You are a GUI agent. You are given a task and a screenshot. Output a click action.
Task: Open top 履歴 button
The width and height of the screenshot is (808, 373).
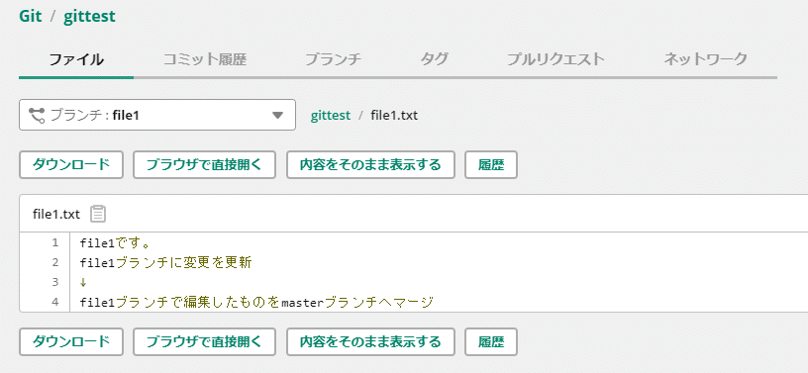pos(490,165)
